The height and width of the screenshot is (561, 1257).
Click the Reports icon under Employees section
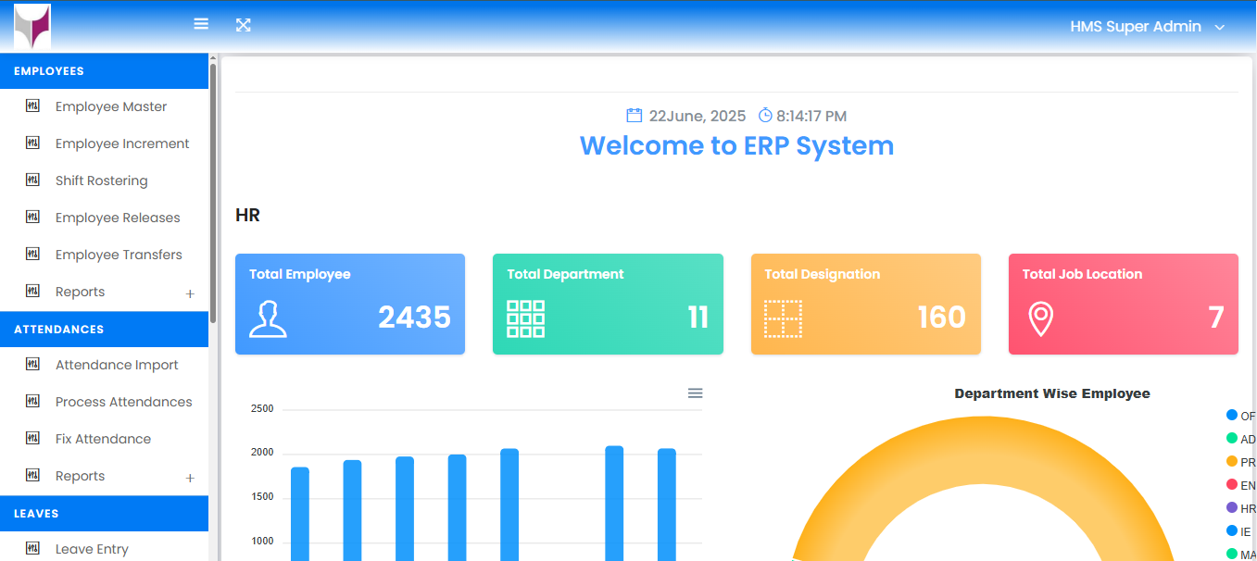33,291
